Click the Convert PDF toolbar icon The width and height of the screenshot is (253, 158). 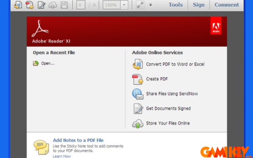(x=18, y=5)
